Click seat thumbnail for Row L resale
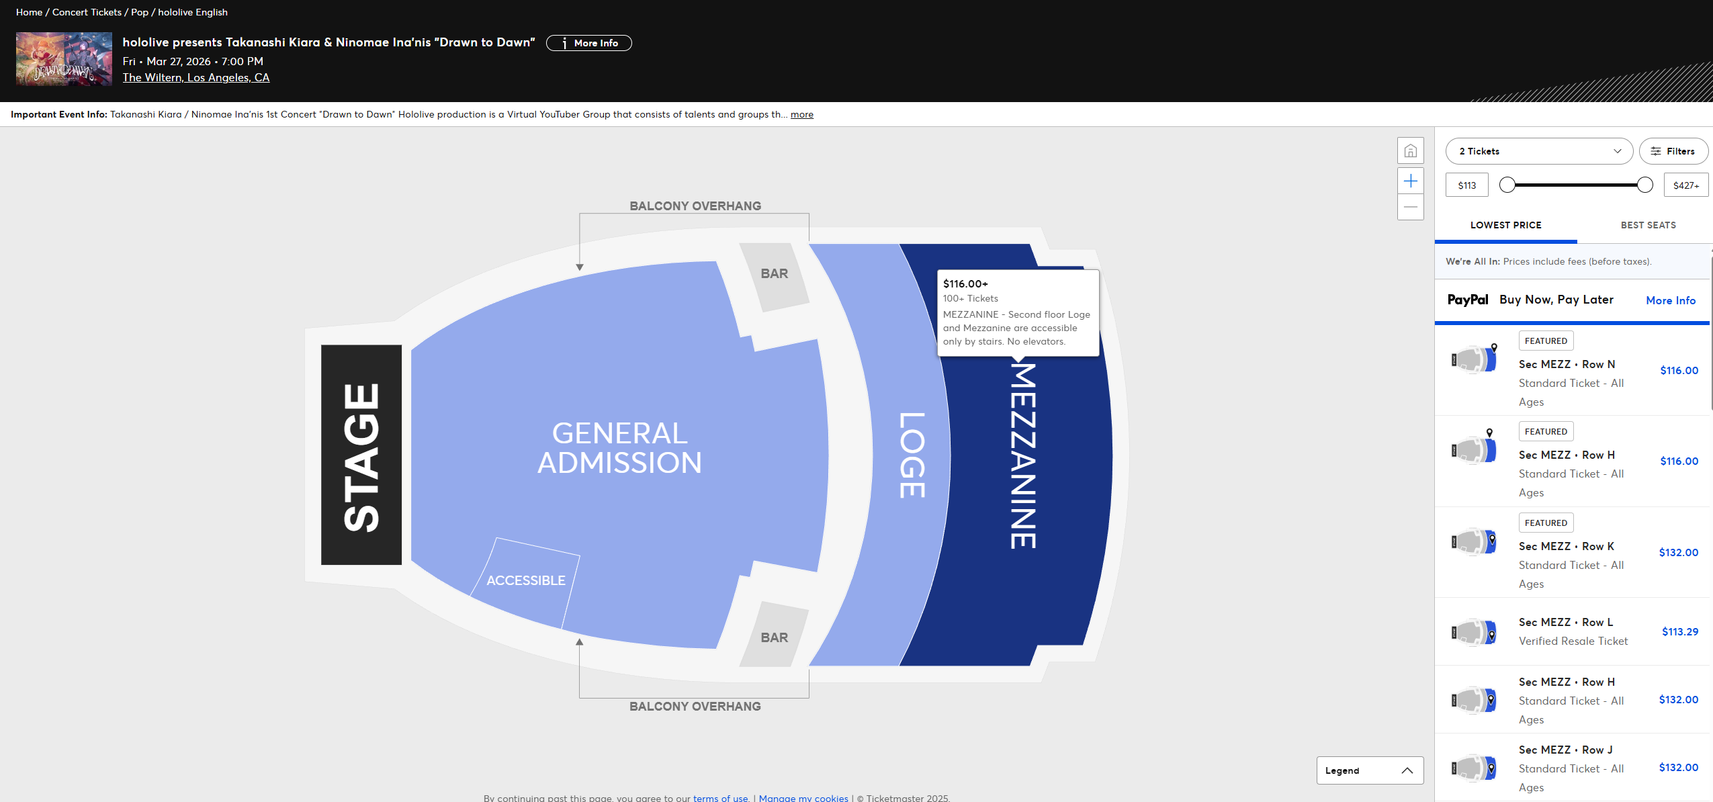This screenshot has width=1713, height=802. click(1474, 632)
